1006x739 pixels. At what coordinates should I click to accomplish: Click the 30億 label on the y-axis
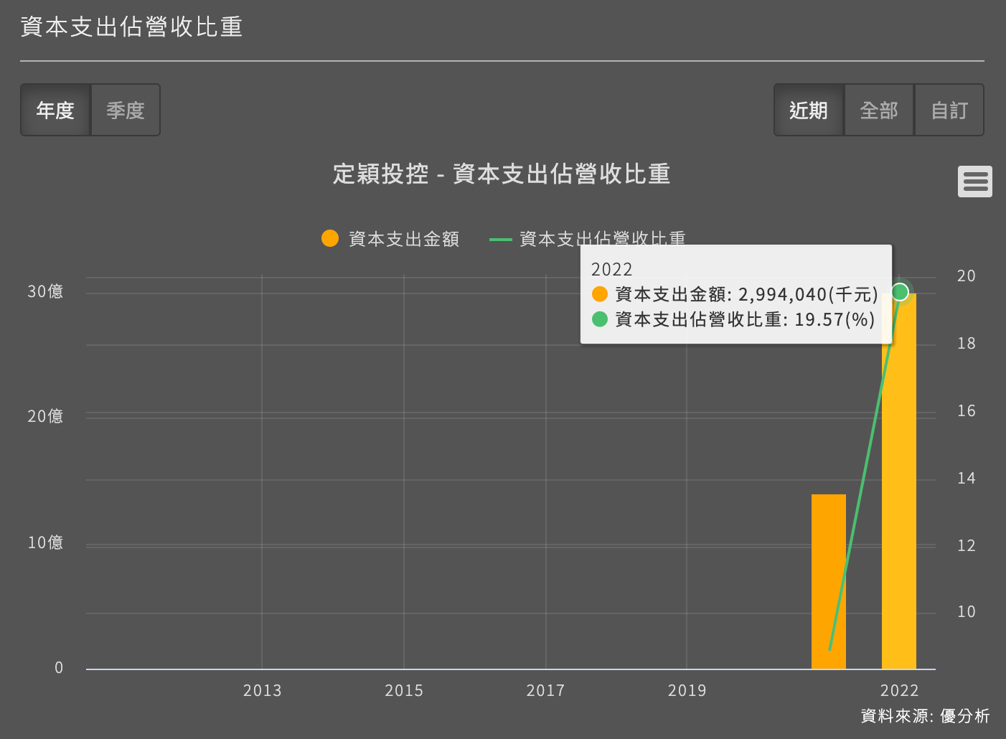click(x=45, y=291)
